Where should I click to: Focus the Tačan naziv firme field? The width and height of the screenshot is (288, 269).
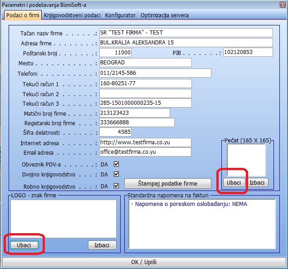pyautogui.click(x=186, y=33)
